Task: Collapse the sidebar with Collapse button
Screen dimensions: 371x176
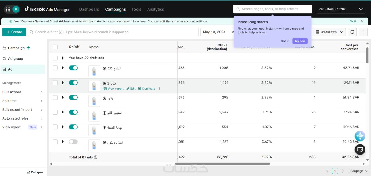Action: point(35,172)
